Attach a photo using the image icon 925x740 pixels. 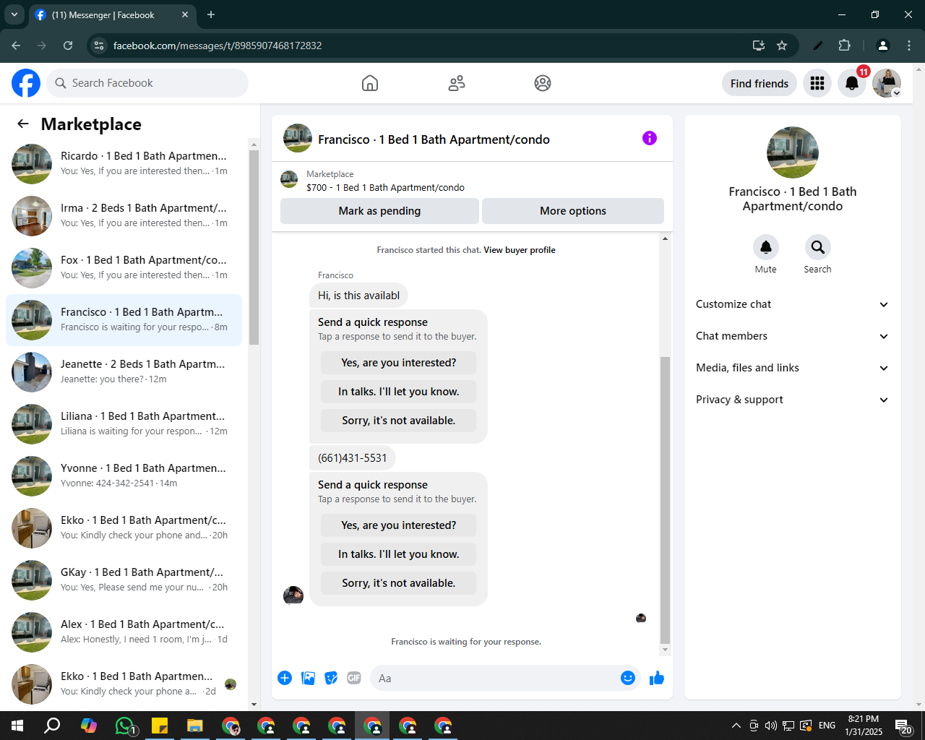(x=309, y=678)
